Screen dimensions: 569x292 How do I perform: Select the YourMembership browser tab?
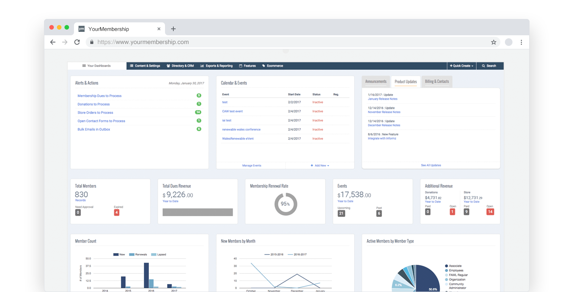pyautogui.click(x=119, y=29)
